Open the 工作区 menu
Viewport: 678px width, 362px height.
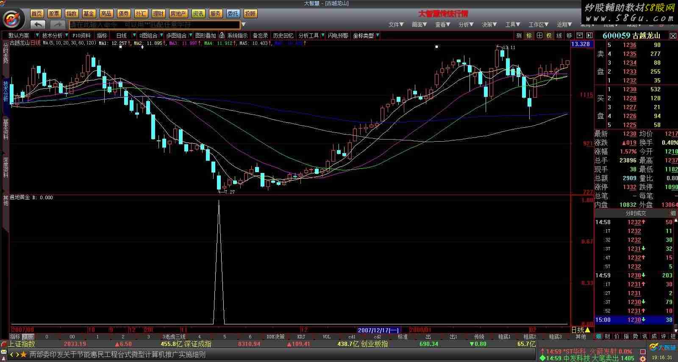click(538, 25)
